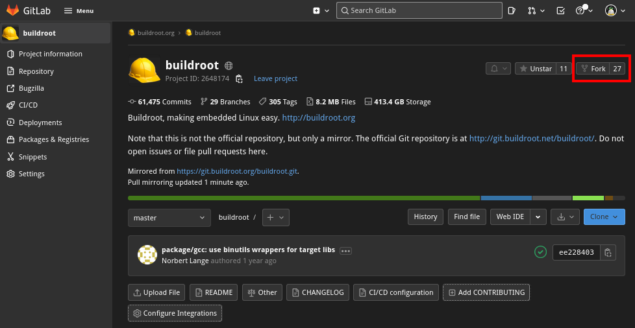This screenshot has width=635, height=328.
Task: Open the Clone dropdown
Action: (x=604, y=217)
